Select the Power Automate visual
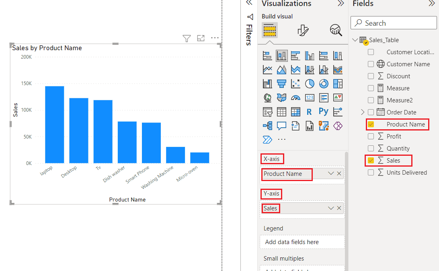 (267, 139)
